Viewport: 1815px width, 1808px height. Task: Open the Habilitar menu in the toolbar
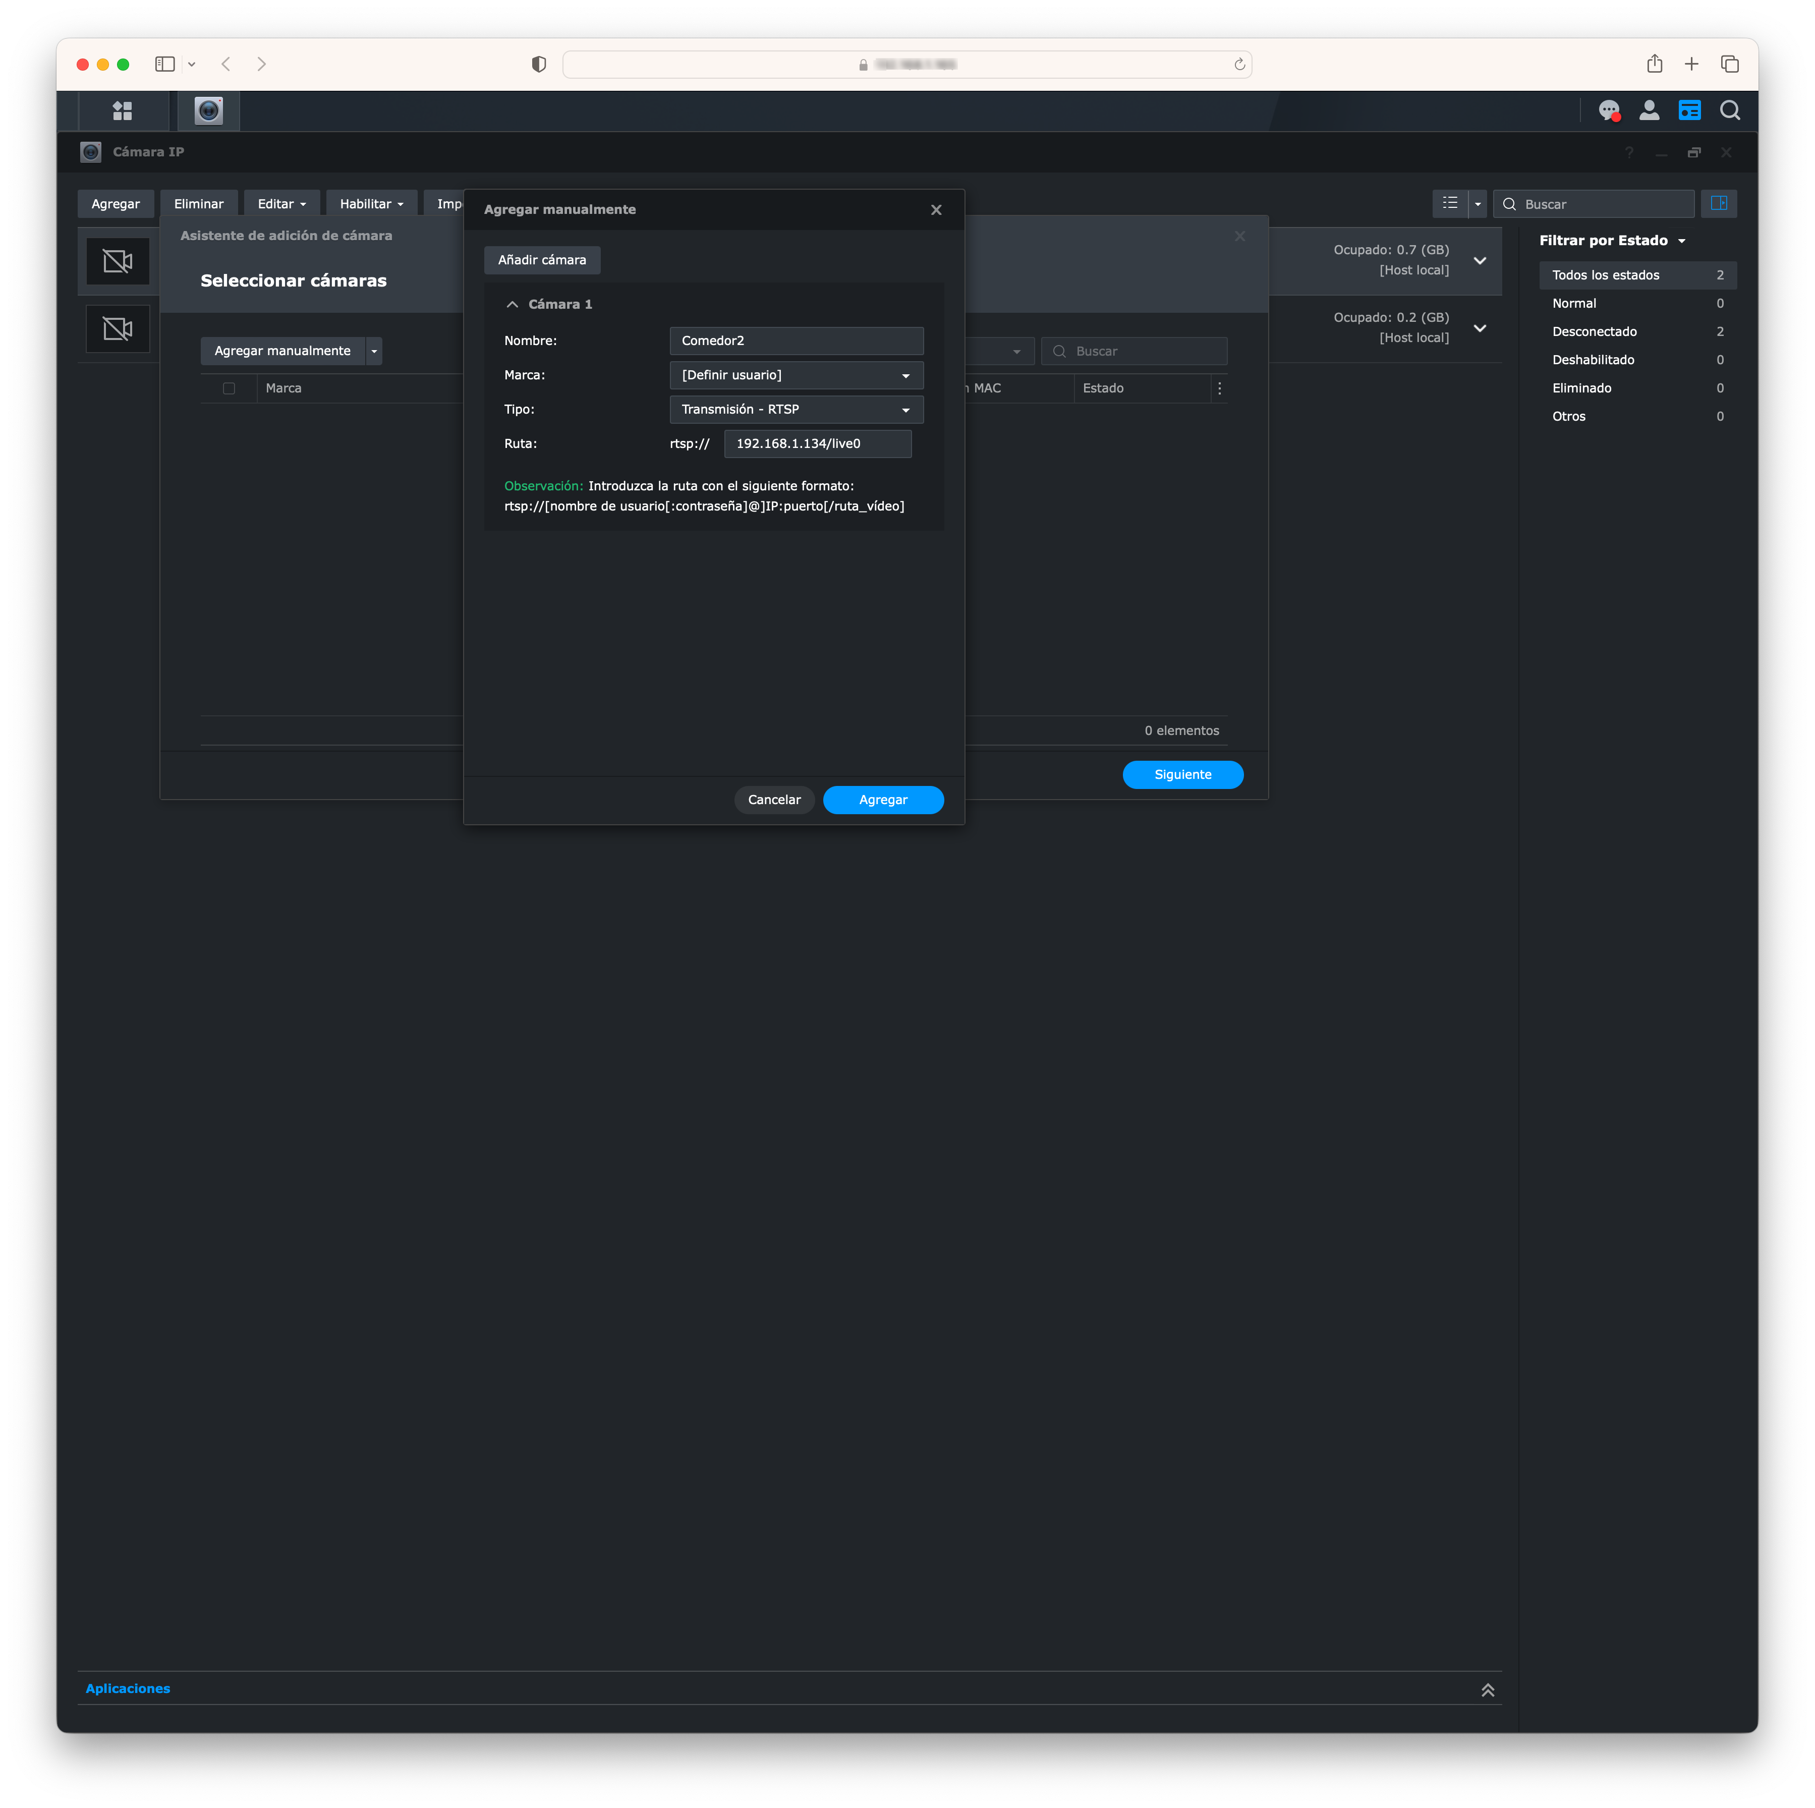(370, 203)
